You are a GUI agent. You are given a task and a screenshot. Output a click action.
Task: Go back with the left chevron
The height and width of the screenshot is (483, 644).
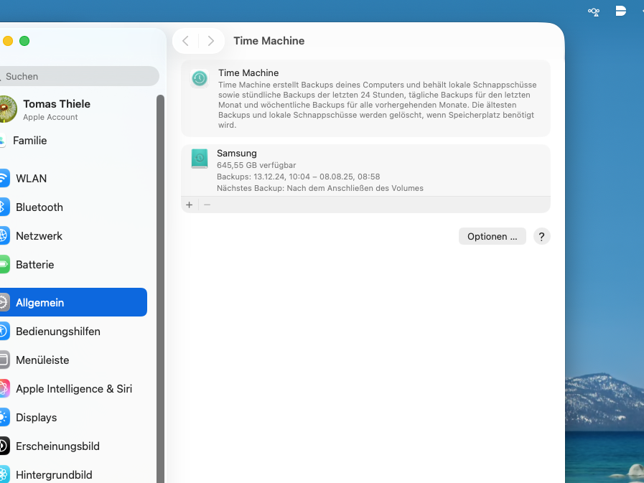click(x=185, y=41)
